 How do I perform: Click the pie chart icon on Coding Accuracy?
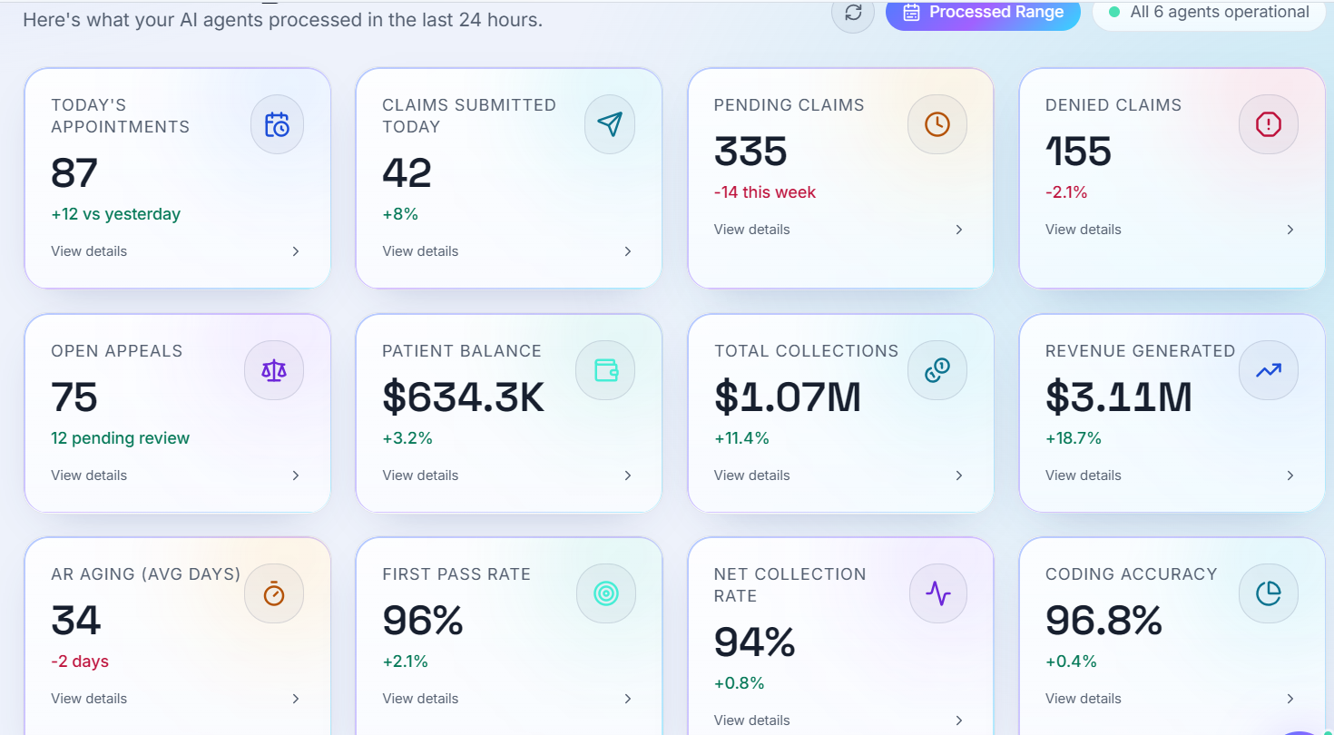click(1269, 594)
